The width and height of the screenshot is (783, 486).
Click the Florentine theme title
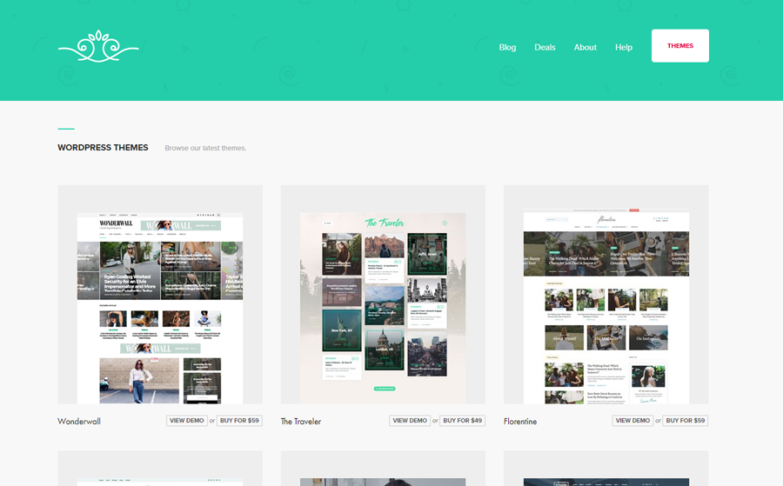click(520, 422)
